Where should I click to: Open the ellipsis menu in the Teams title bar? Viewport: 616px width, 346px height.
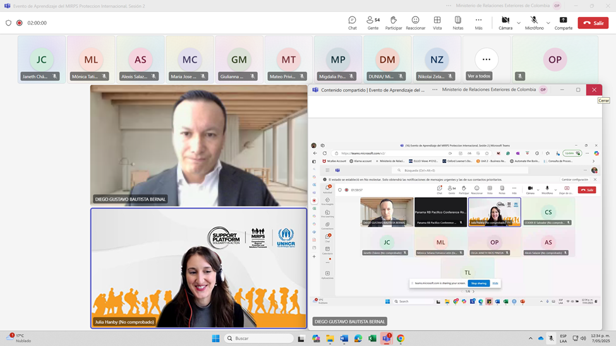(449, 6)
